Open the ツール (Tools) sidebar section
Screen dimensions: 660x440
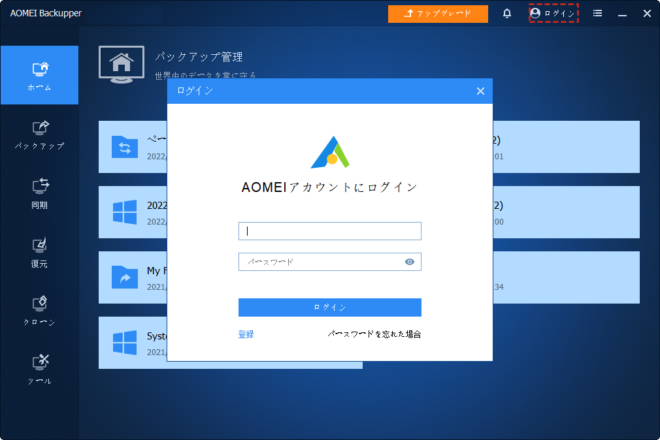(x=39, y=369)
